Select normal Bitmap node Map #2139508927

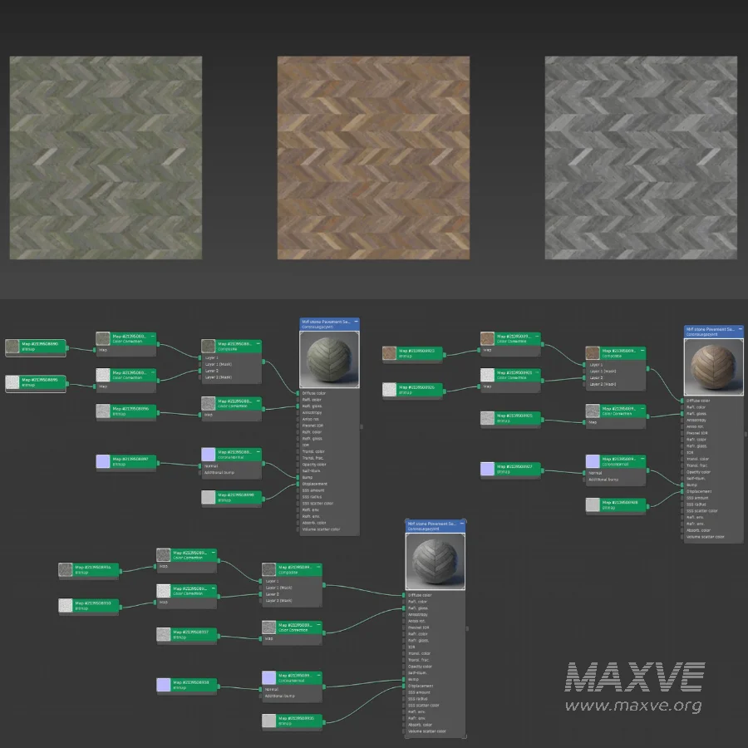click(x=510, y=469)
